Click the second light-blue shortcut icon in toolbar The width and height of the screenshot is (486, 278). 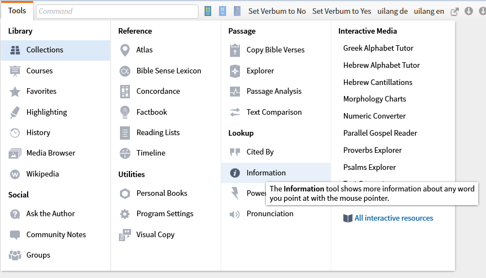(x=223, y=11)
